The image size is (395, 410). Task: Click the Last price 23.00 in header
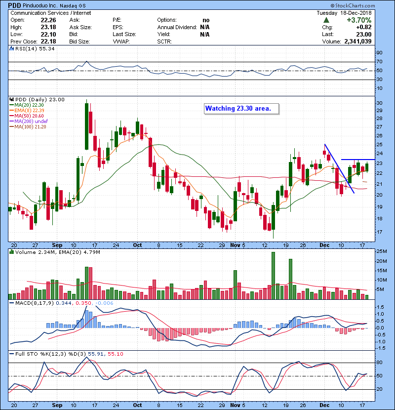click(363, 34)
